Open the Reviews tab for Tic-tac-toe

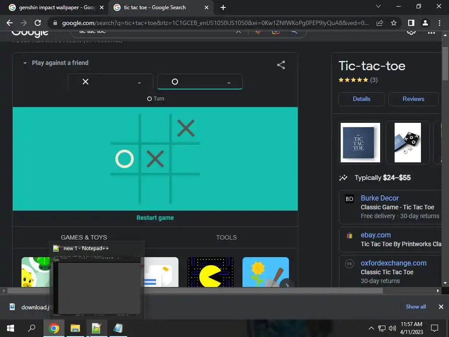pos(413,99)
